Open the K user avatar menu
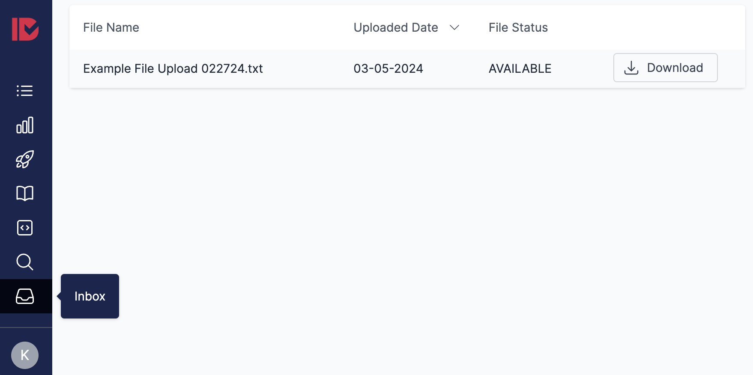753x375 pixels. coord(25,355)
